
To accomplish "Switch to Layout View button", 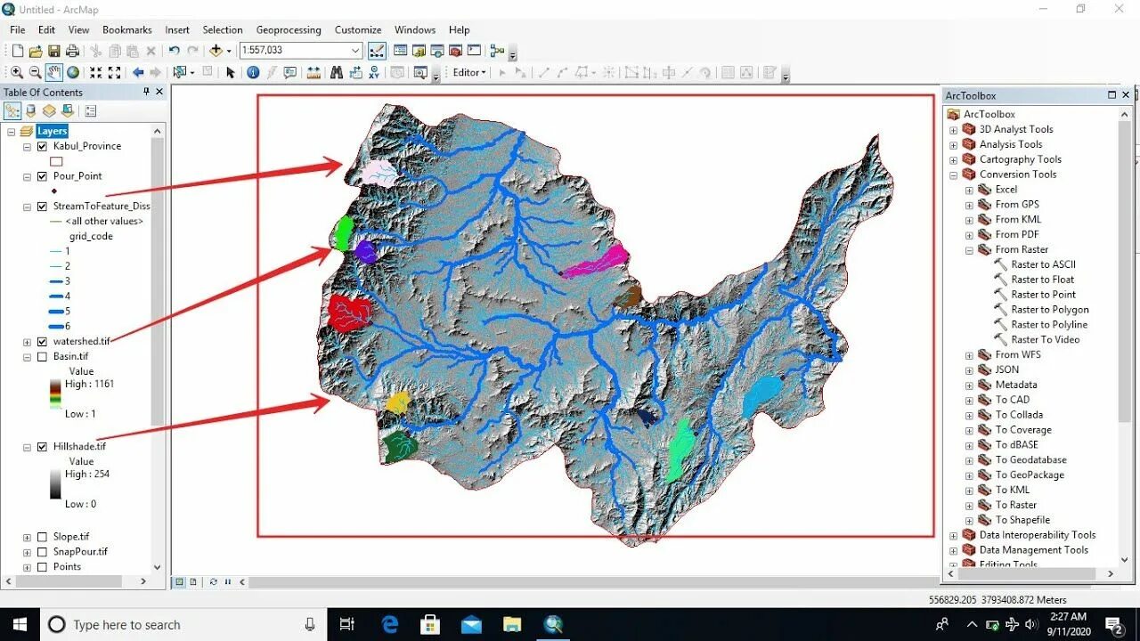I will [x=192, y=582].
